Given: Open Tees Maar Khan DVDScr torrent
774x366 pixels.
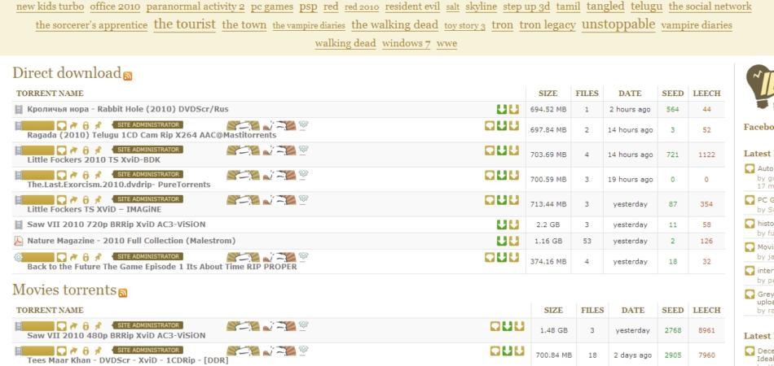Looking at the screenshot, I should pos(127,360).
